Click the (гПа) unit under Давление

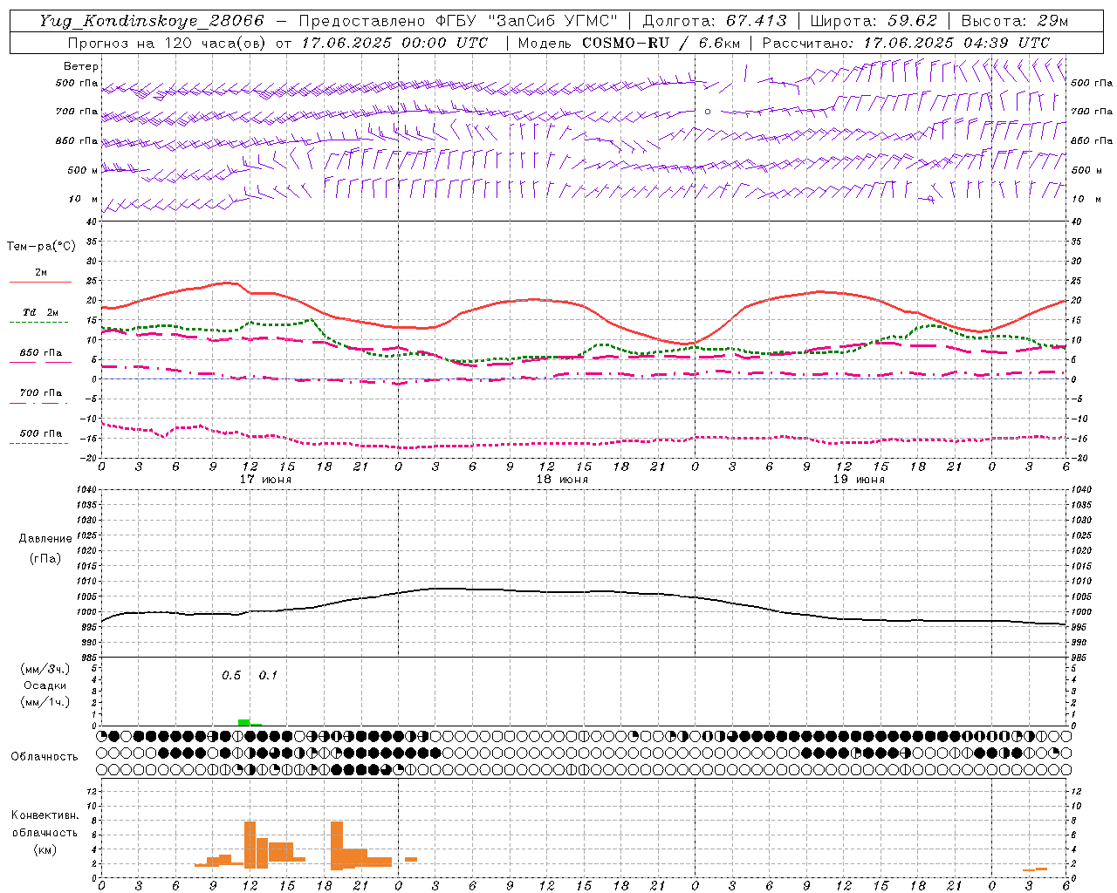tap(45, 558)
